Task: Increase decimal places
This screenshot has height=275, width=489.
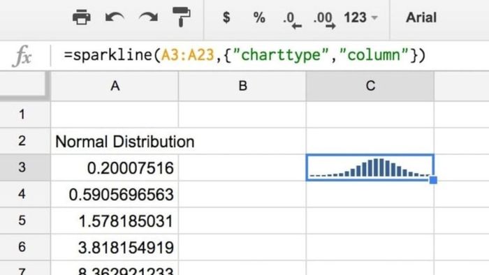Action: (x=324, y=20)
